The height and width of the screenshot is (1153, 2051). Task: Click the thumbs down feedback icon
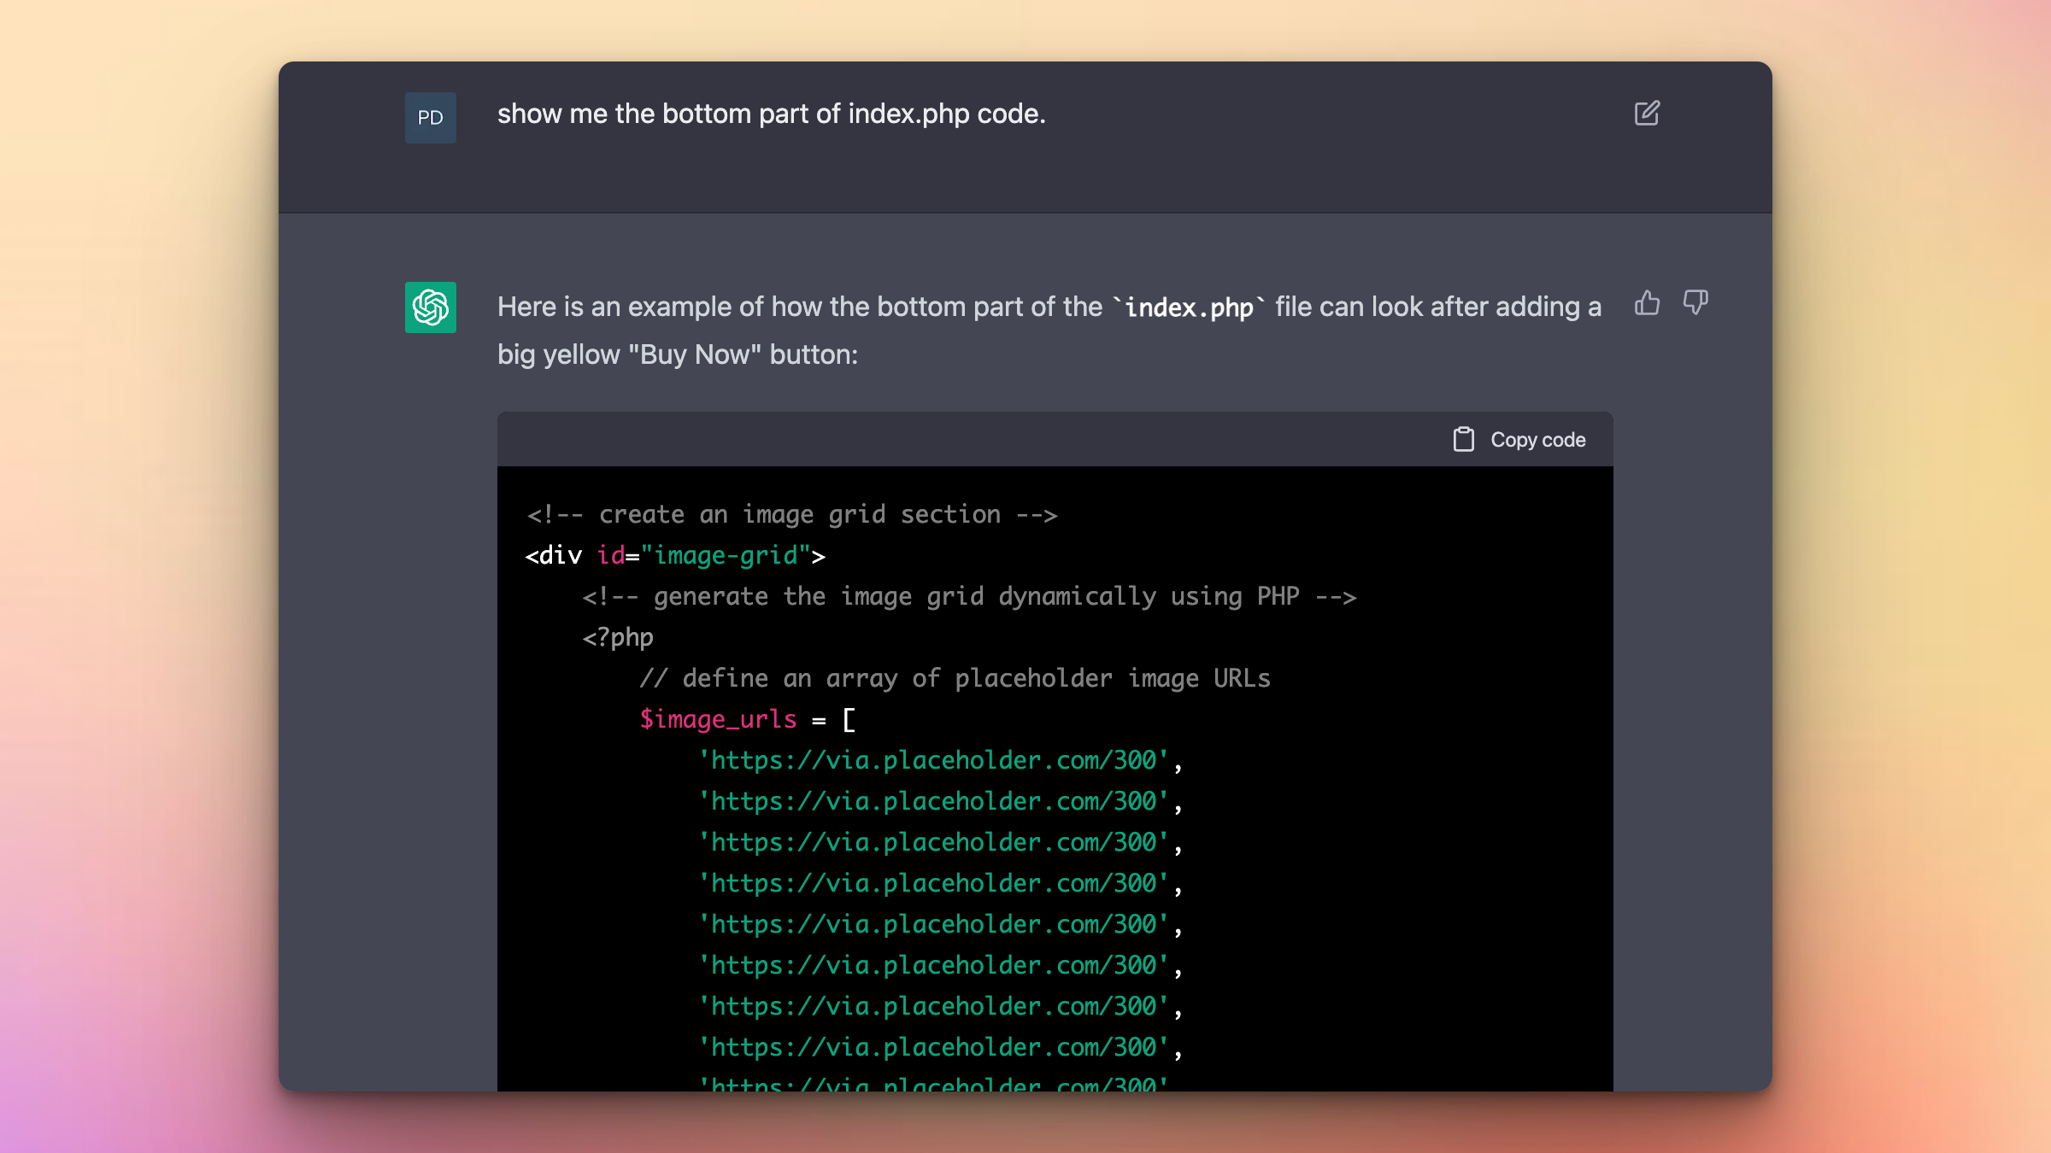1695,301
